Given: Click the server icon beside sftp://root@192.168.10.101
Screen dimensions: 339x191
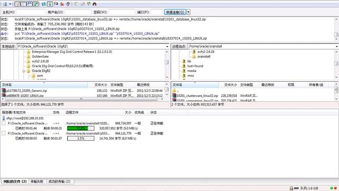Looking at the screenshot, I should coord(4,118).
